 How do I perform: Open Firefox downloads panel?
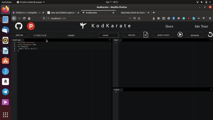(x=154, y=18)
